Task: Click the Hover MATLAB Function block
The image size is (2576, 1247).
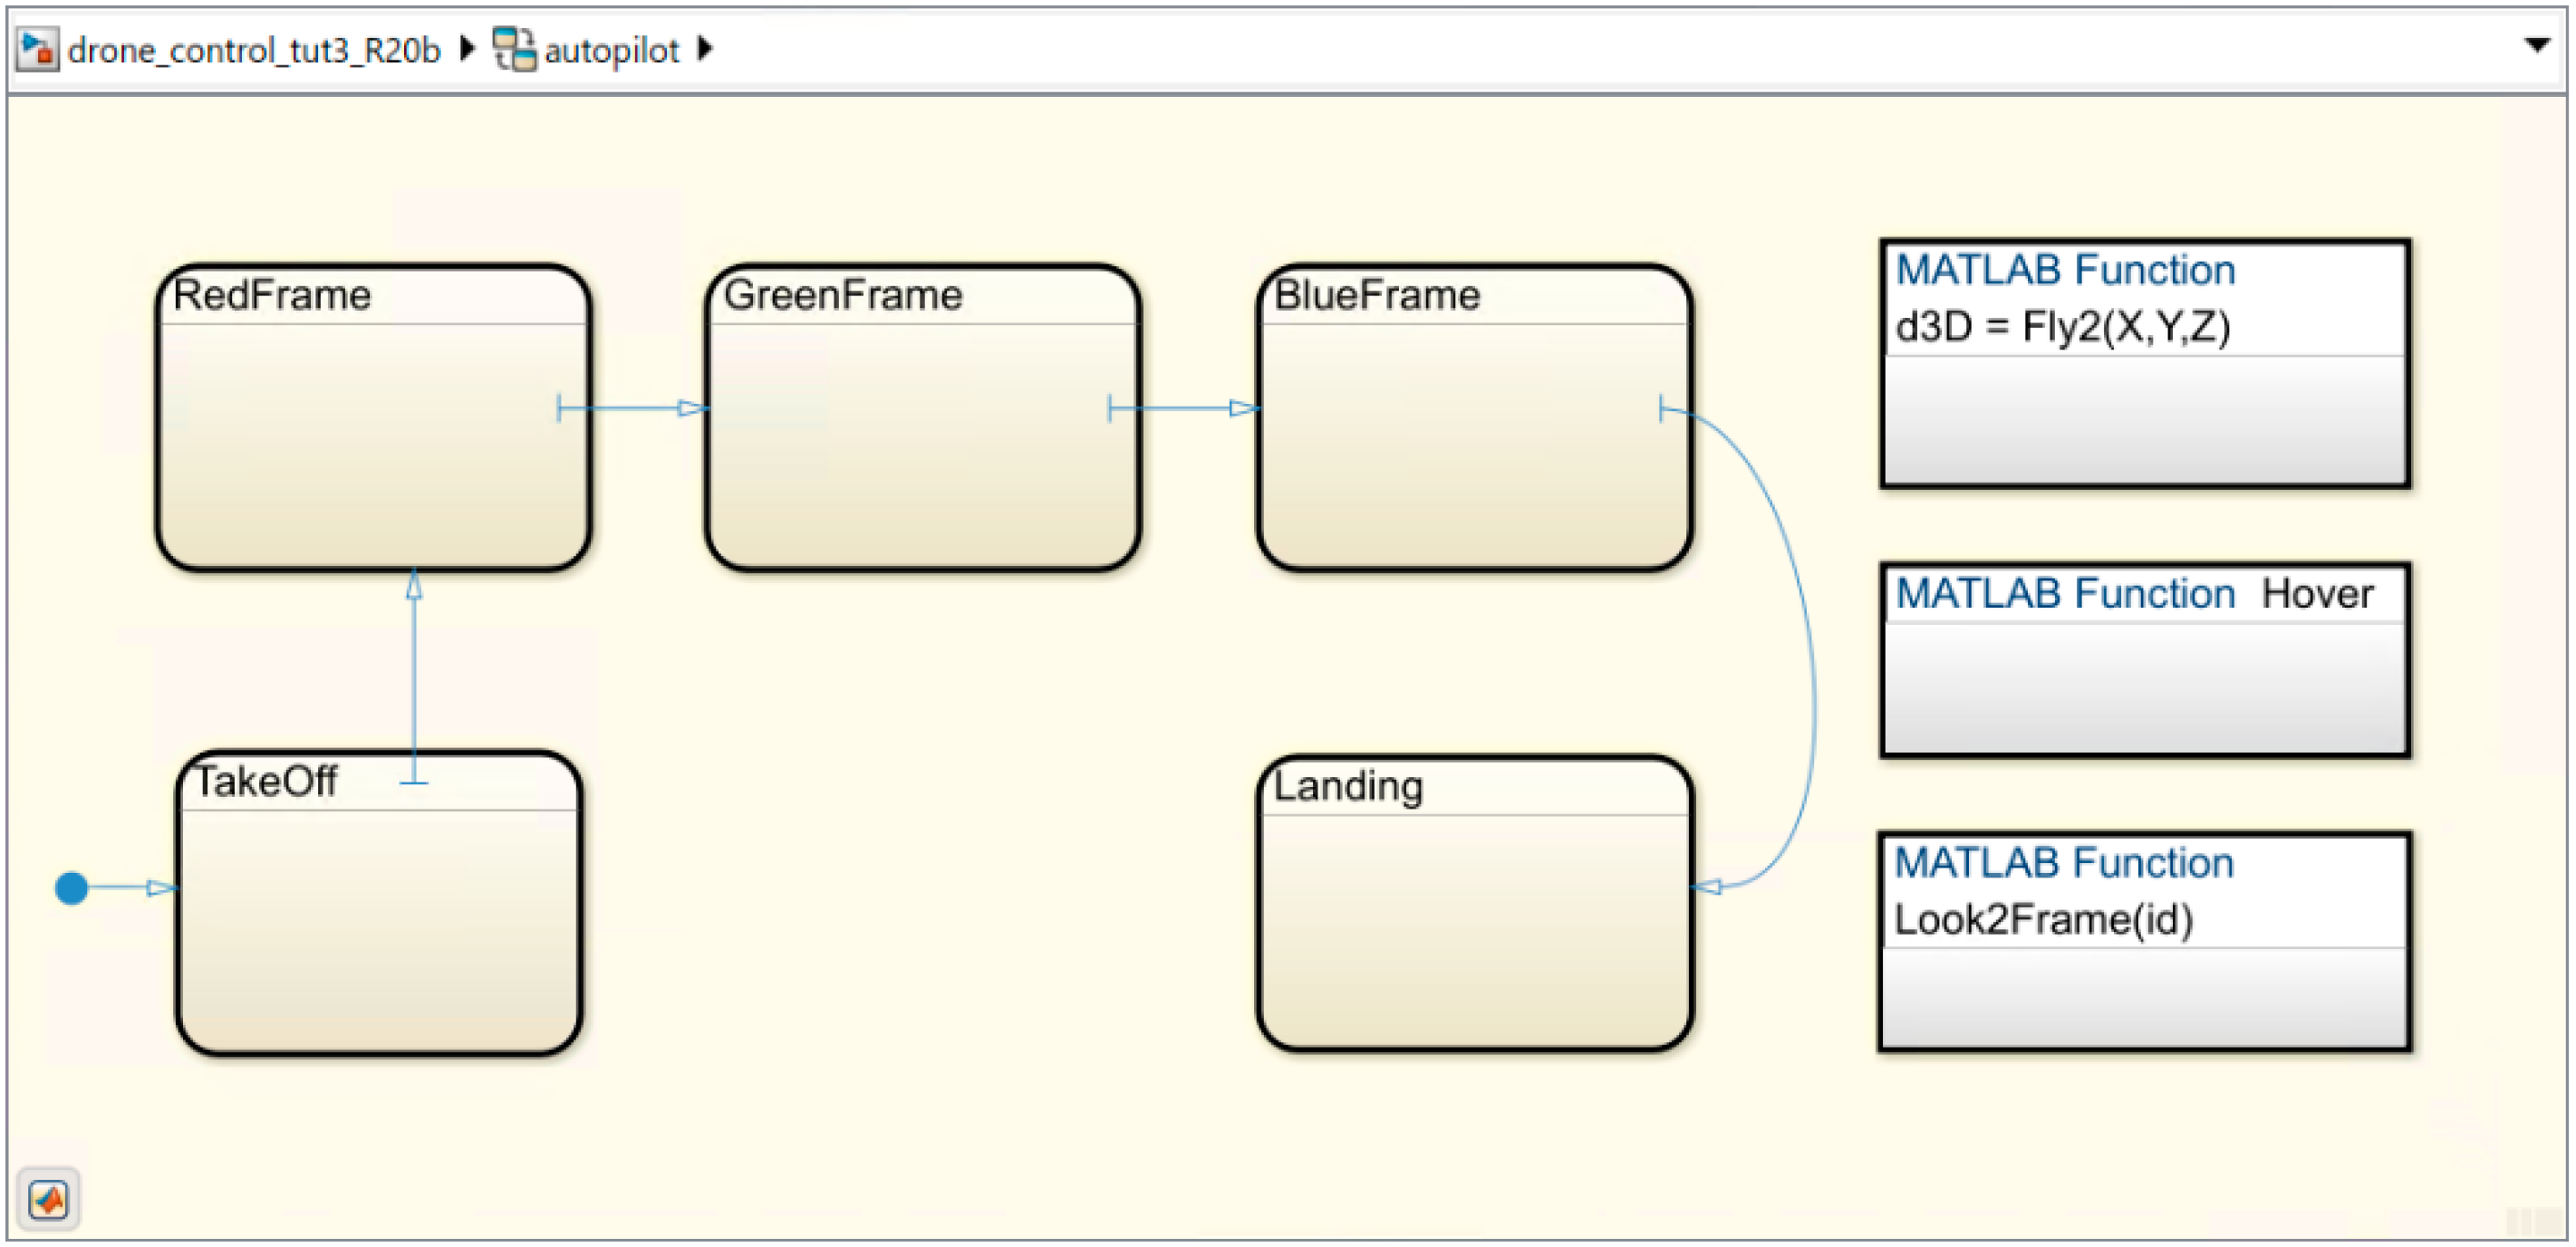Action: [2144, 659]
